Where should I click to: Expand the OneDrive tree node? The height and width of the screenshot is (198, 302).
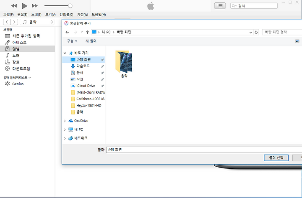65,121
